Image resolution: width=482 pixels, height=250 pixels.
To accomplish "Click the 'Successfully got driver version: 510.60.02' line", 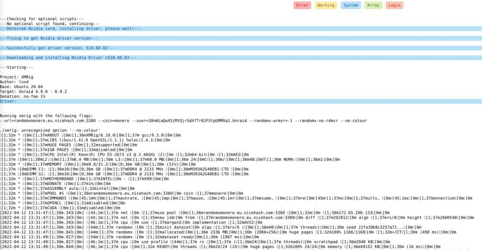I will (x=241, y=48).
